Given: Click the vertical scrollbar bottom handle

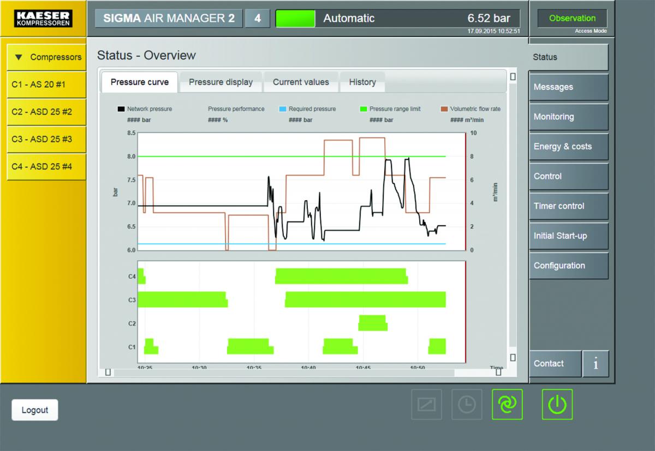Looking at the screenshot, I should (x=513, y=358).
